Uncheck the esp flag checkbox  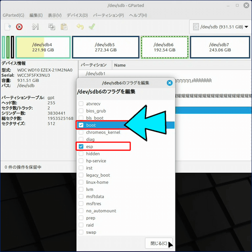(x=81, y=146)
